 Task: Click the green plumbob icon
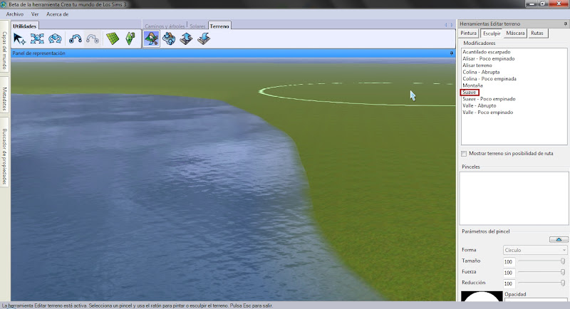[130, 39]
